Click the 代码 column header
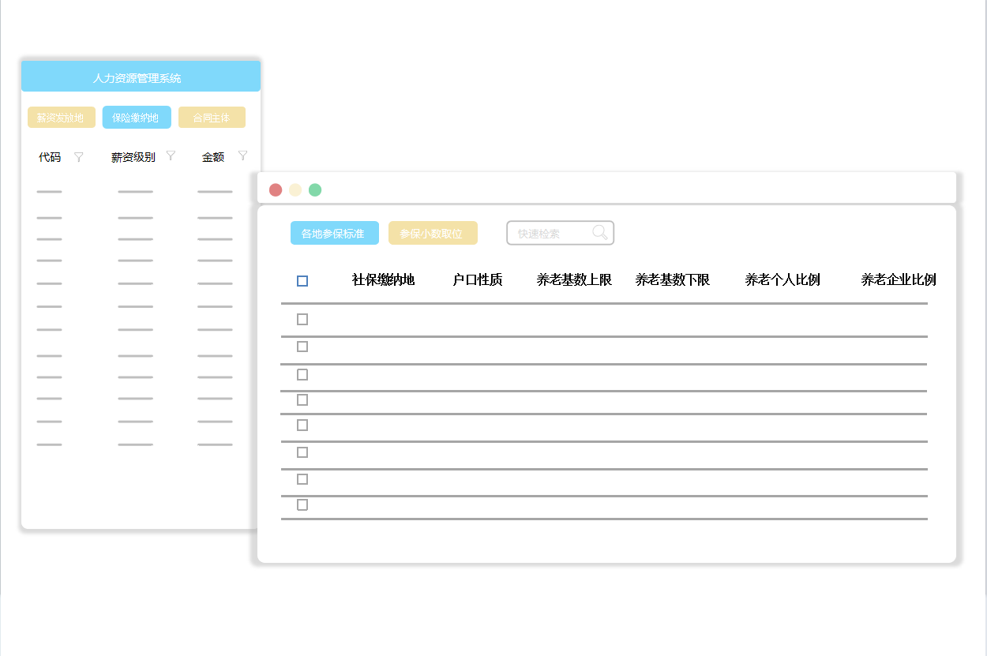Screen dimensions: 987x656 pos(50,157)
